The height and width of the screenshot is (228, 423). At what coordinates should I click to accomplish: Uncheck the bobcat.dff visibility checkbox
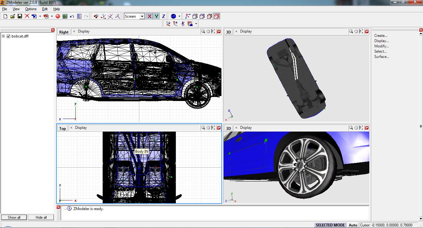[9, 36]
